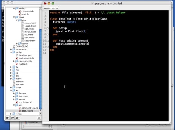Screen dimensions: 175x130
Task: Click the blog folder icon
Action: [20, 20]
